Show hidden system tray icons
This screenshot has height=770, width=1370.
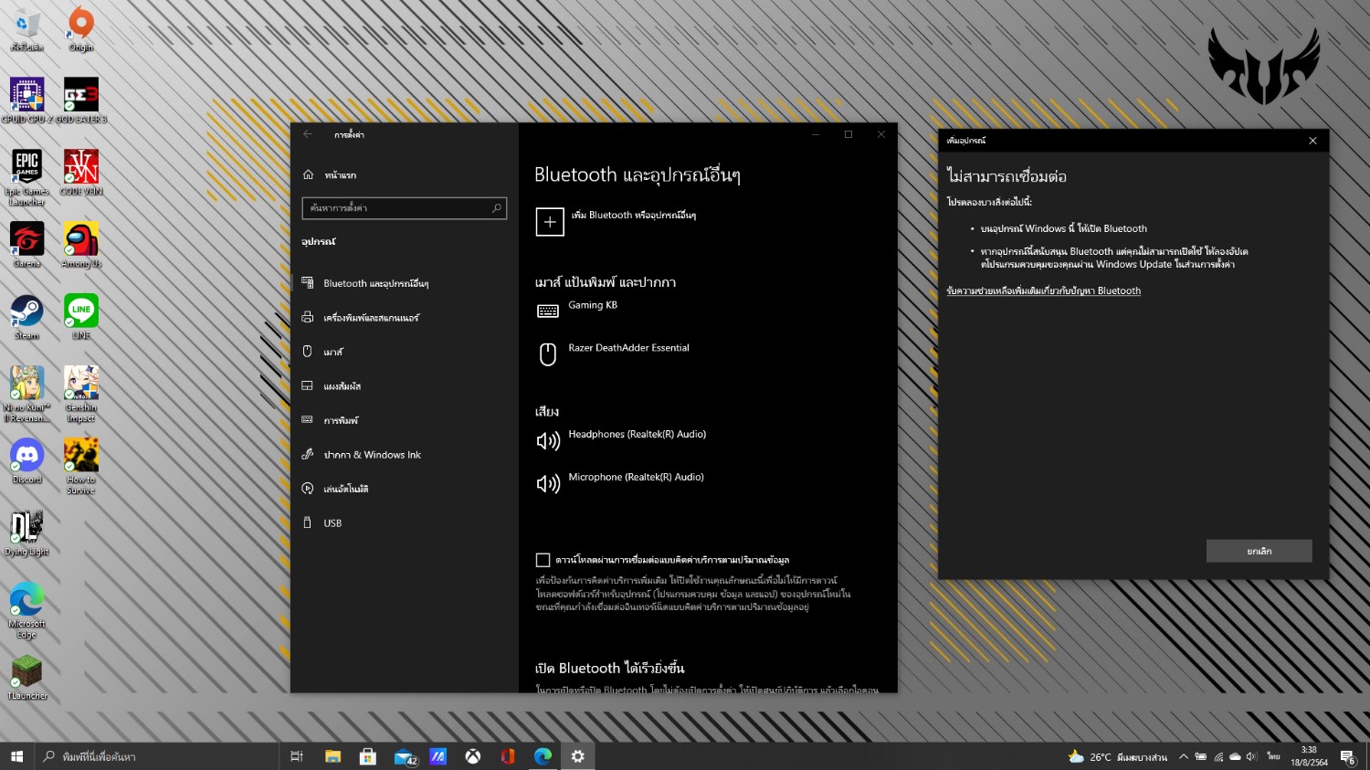coord(1184,756)
